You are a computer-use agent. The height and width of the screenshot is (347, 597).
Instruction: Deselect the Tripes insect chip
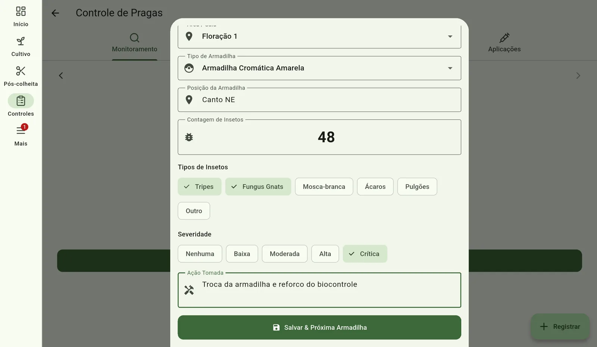click(200, 187)
